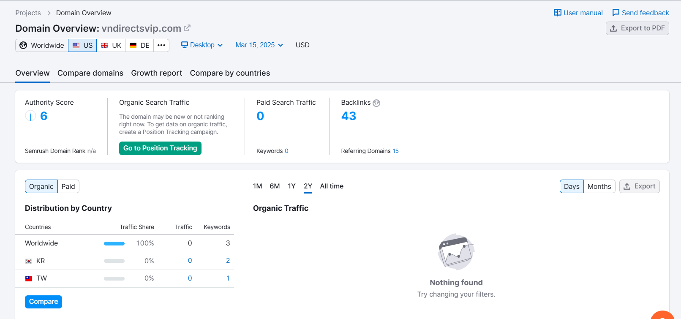The width and height of the screenshot is (681, 319).
Task: Select the DE database toggle
Action: [x=139, y=45]
